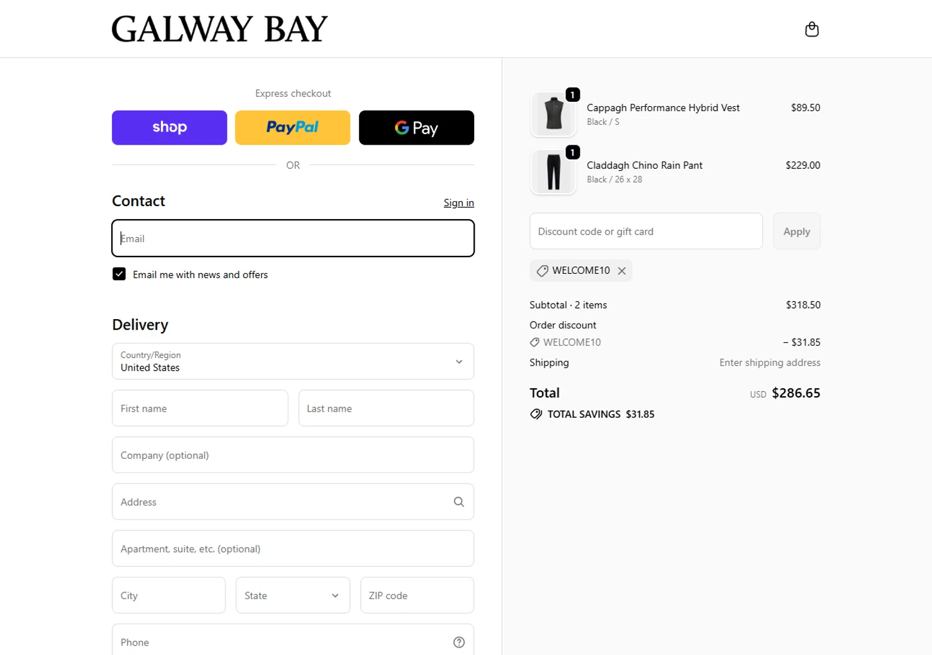This screenshot has height=655, width=932.
Task: Open the Sign in link
Action: [459, 203]
